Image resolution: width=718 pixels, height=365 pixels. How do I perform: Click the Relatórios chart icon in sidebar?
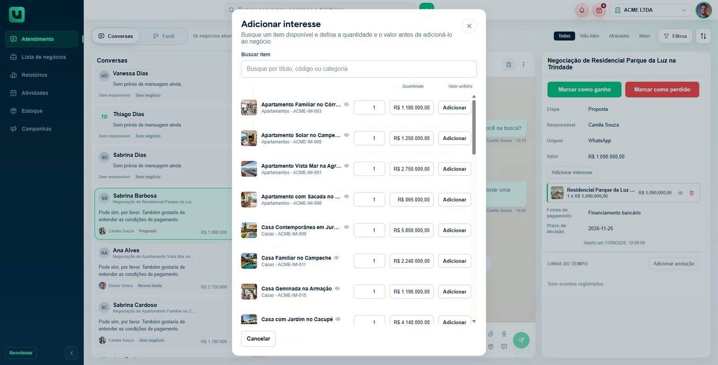tap(13, 75)
